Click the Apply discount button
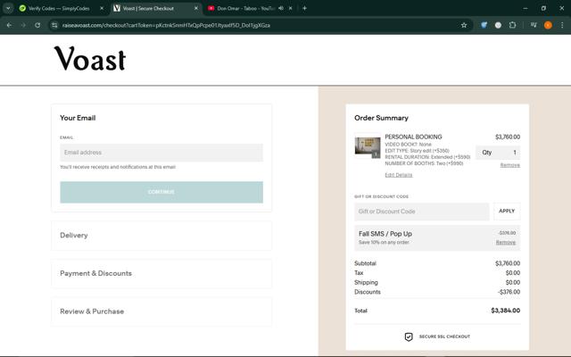The image size is (571, 357). point(507,212)
